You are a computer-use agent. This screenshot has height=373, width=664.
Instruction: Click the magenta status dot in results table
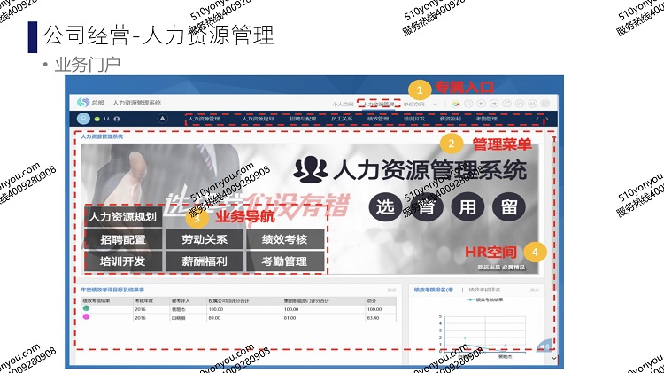86,317
